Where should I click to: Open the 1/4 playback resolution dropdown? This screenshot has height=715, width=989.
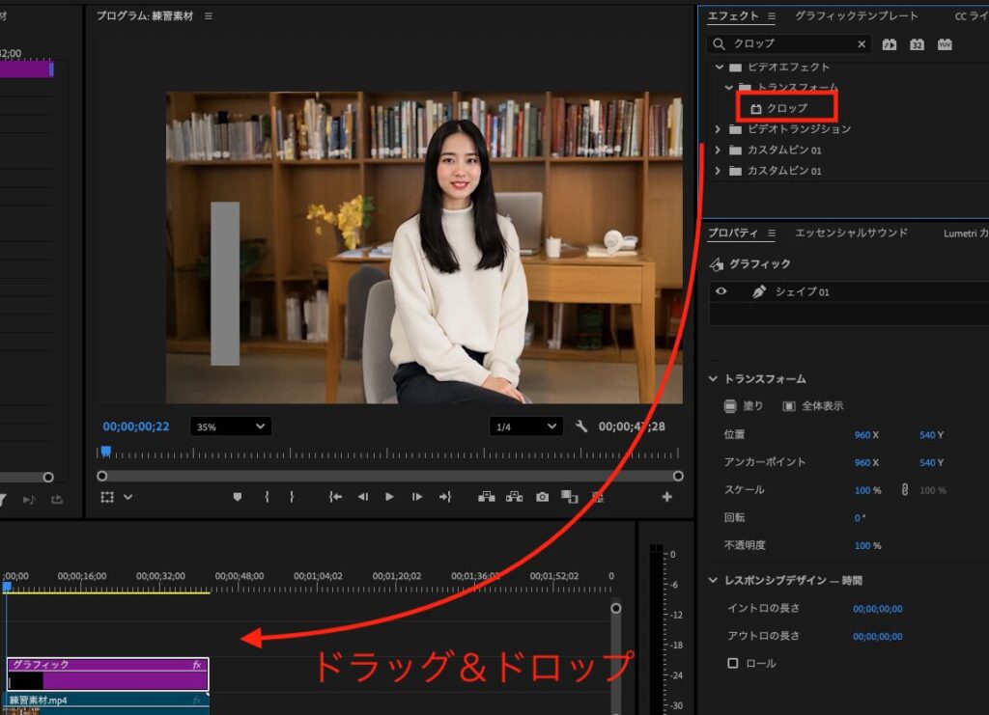(x=524, y=426)
